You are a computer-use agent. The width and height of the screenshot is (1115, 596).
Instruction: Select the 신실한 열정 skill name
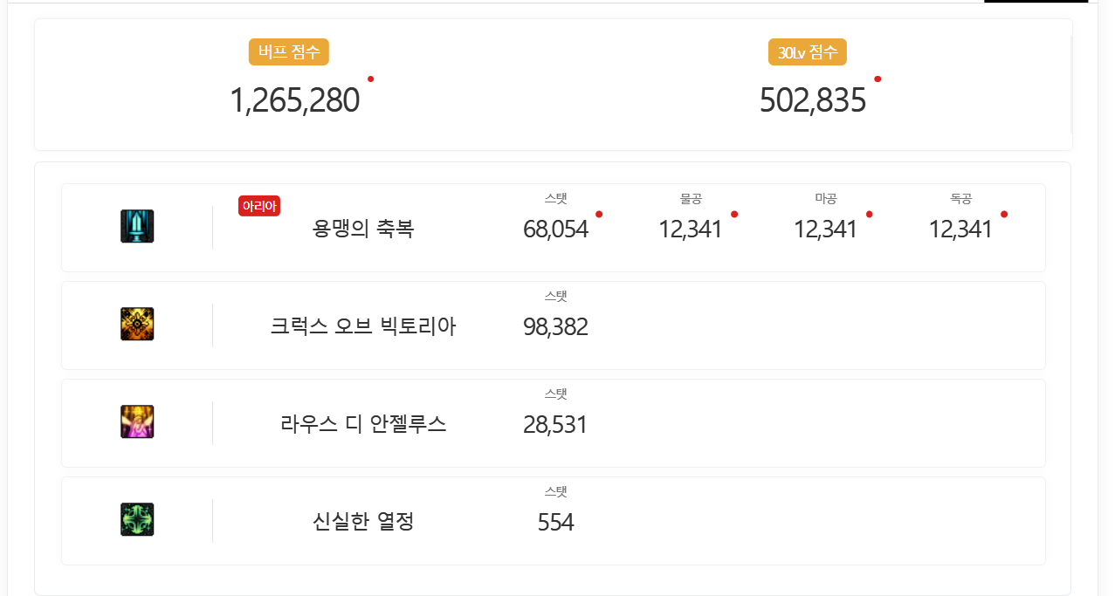click(x=363, y=522)
